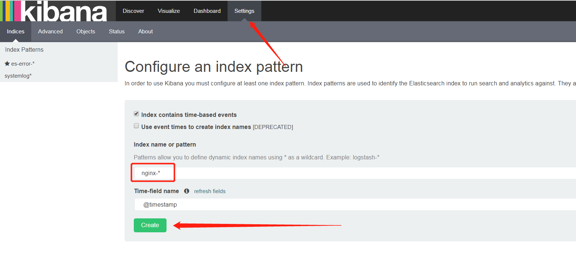Image resolution: width=576 pixels, height=277 pixels.
Task: Click the @timestamp time-field input
Action: tap(257, 204)
